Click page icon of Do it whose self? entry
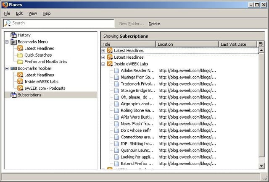 (116, 130)
